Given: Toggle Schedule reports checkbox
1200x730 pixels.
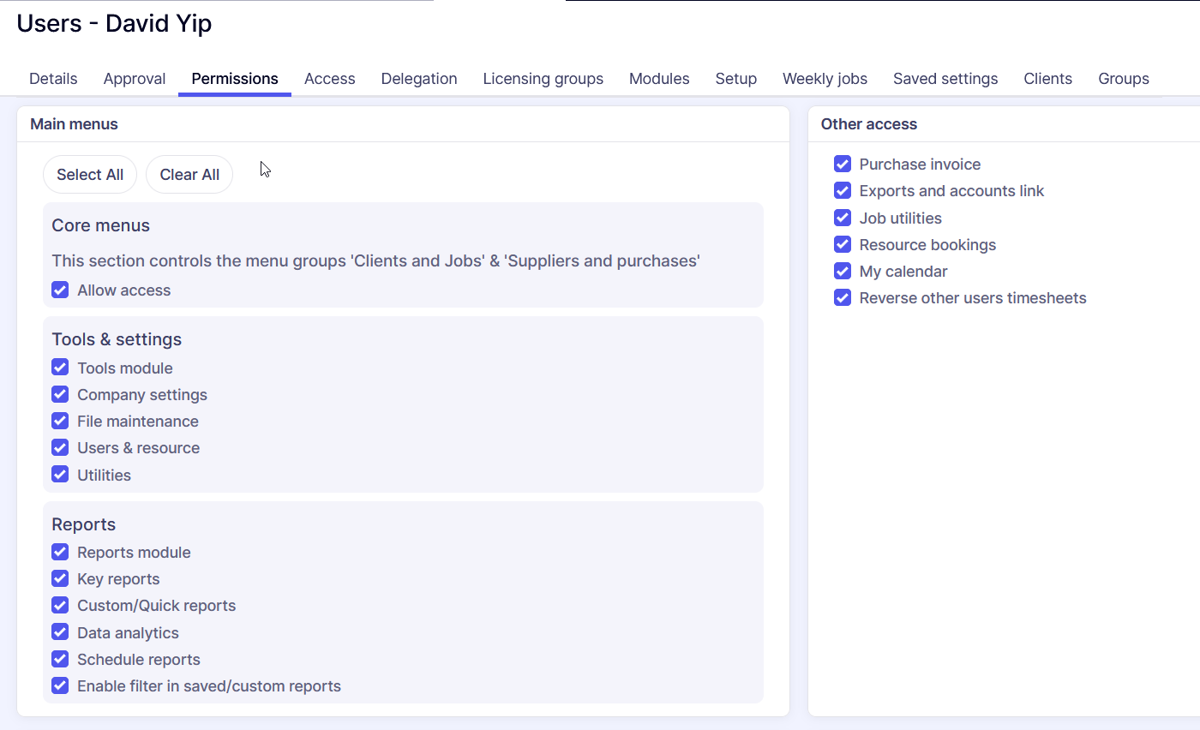Looking at the screenshot, I should tap(60, 659).
